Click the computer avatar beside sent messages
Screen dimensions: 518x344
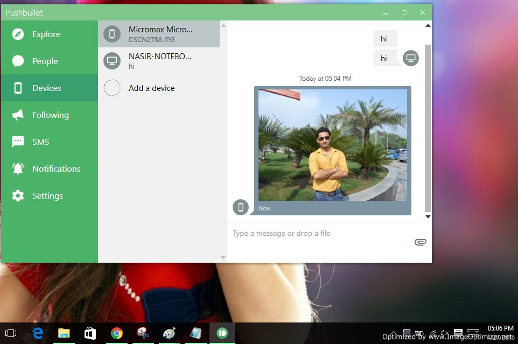[411, 58]
